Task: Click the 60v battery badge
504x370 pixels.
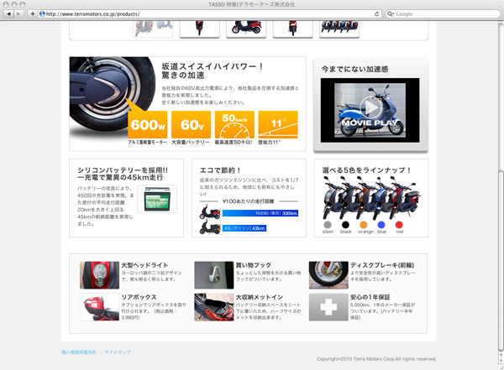Action: (191, 125)
